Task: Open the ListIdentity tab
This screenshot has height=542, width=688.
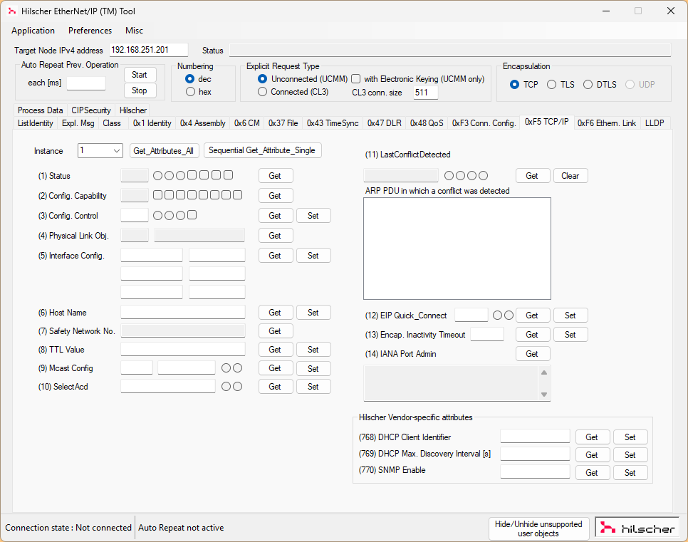Action: tap(35, 123)
